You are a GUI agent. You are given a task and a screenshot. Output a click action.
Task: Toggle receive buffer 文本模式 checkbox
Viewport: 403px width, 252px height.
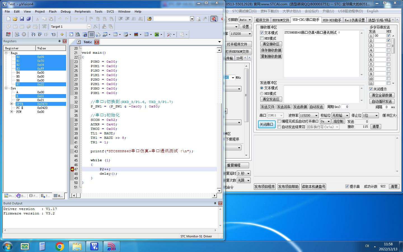point(262,33)
